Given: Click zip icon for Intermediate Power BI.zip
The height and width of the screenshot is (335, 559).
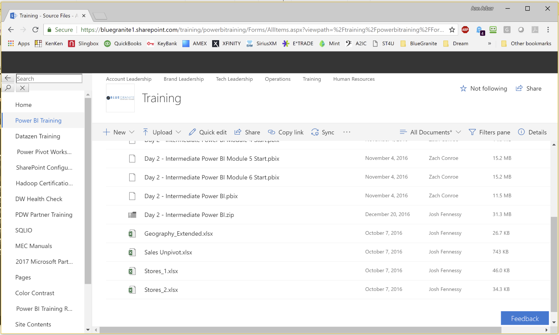Looking at the screenshot, I should [132, 215].
